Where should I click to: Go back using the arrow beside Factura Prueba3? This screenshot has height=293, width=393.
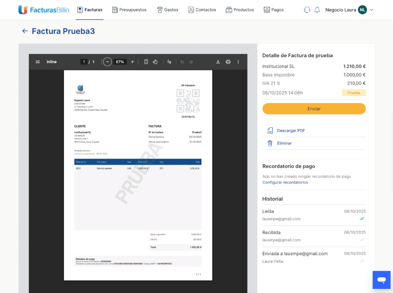tap(25, 31)
